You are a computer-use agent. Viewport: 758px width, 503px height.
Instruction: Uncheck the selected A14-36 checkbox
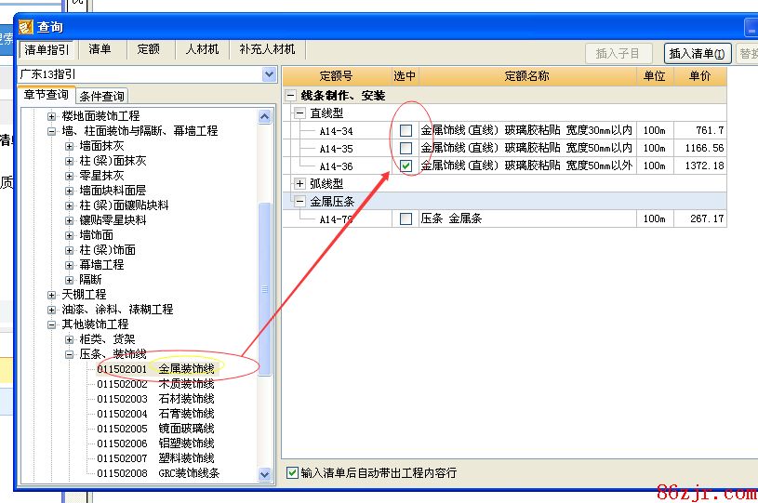[406, 165]
